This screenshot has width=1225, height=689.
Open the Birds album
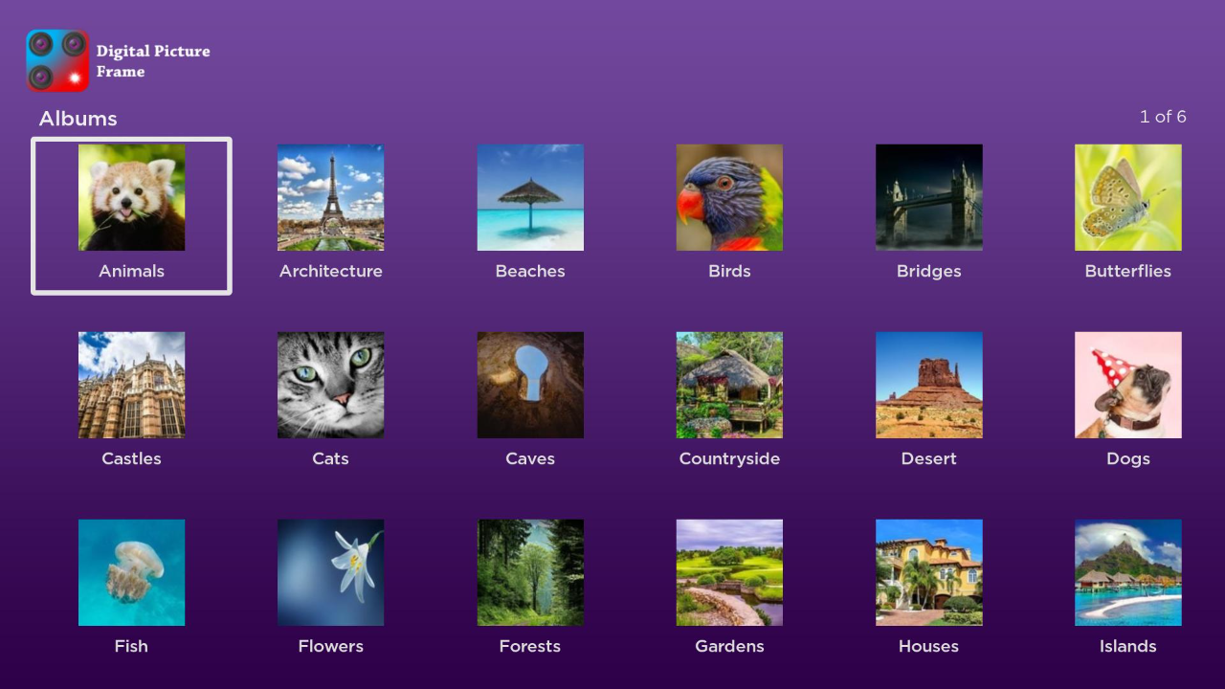click(x=729, y=197)
